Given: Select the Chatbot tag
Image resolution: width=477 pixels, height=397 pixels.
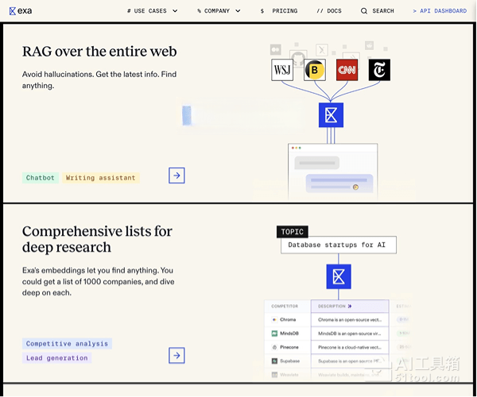Looking at the screenshot, I should point(41,178).
